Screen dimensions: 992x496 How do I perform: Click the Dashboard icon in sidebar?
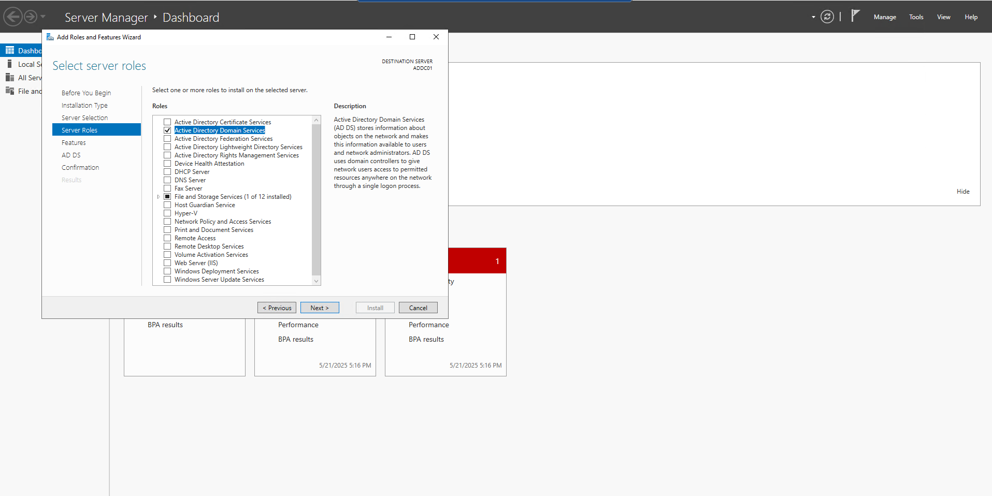(10, 50)
